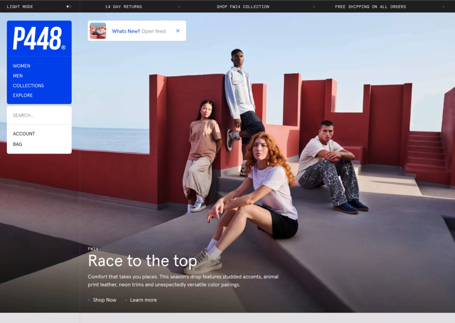Click Free Shipping on All Orders banner

coord(371,7)
